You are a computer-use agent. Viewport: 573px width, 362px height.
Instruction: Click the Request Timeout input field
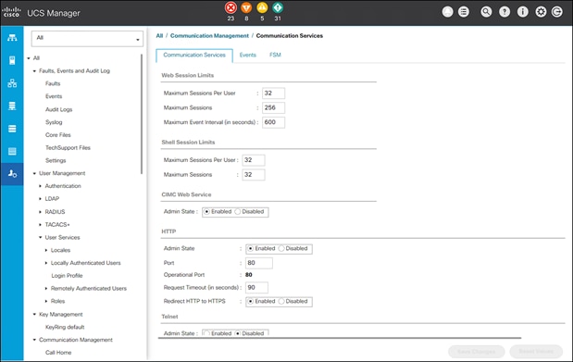(256, 288)
